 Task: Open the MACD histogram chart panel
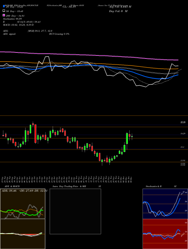23,234
